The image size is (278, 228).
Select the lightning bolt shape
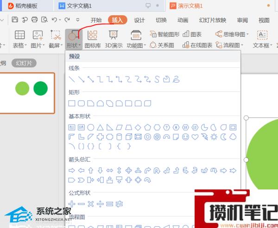pos(204,137)
